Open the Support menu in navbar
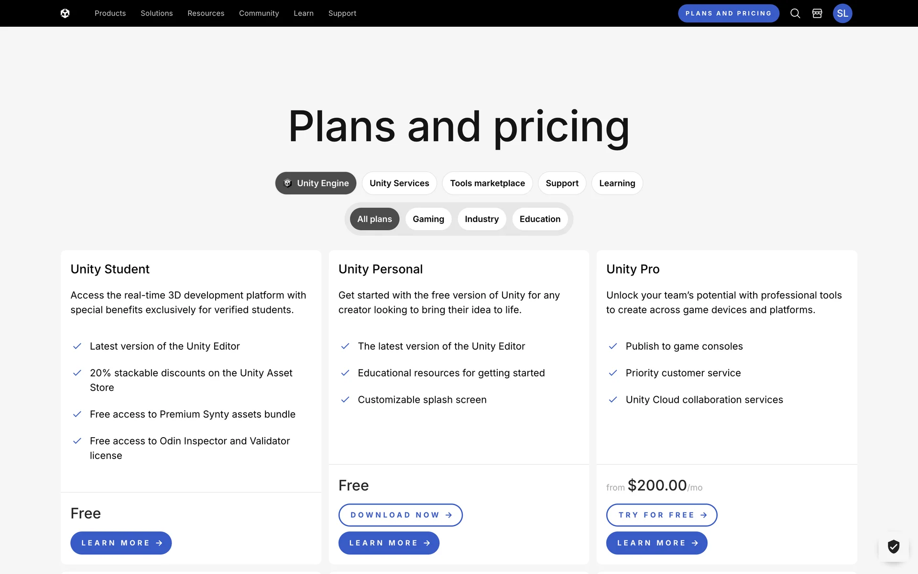This screenshot has height=574, width=918. [x=342, y=13]
